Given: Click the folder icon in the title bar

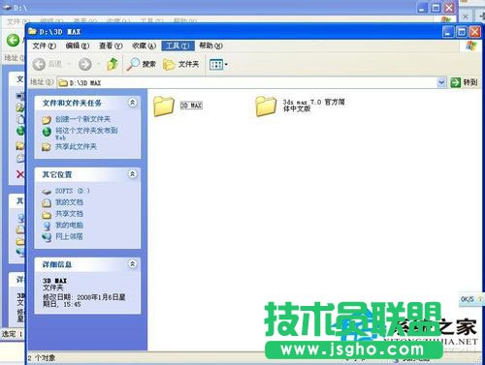Looking at the screenshot, I should 32,31.
